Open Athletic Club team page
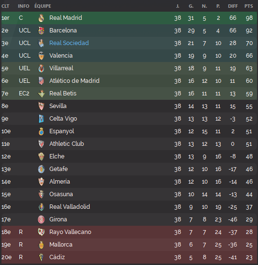Screen dimensions: 258x265 pos(67,144)
